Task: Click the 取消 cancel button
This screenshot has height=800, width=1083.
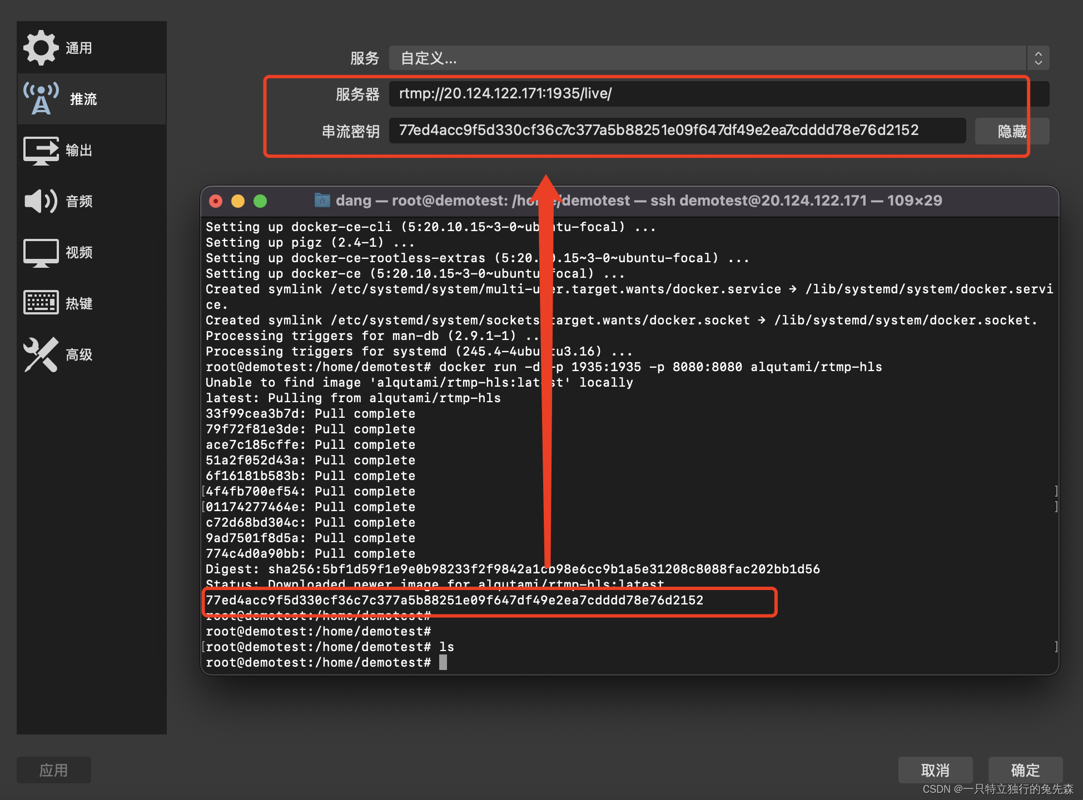Action: coord(935,770)
